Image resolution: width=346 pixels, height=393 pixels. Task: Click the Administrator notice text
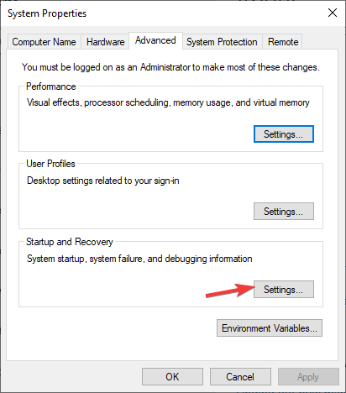click(x=170, y=67)
